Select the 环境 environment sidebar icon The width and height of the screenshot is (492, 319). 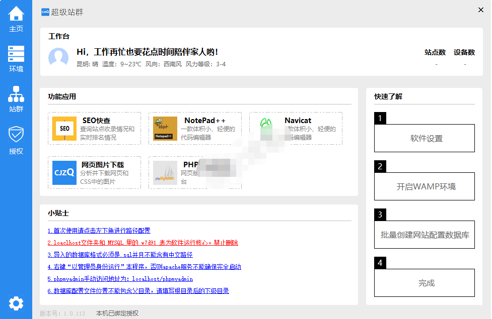point(16,54)
